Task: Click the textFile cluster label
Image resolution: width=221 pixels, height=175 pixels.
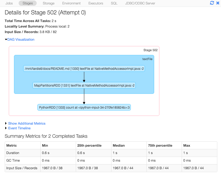Action: point(147,59)
